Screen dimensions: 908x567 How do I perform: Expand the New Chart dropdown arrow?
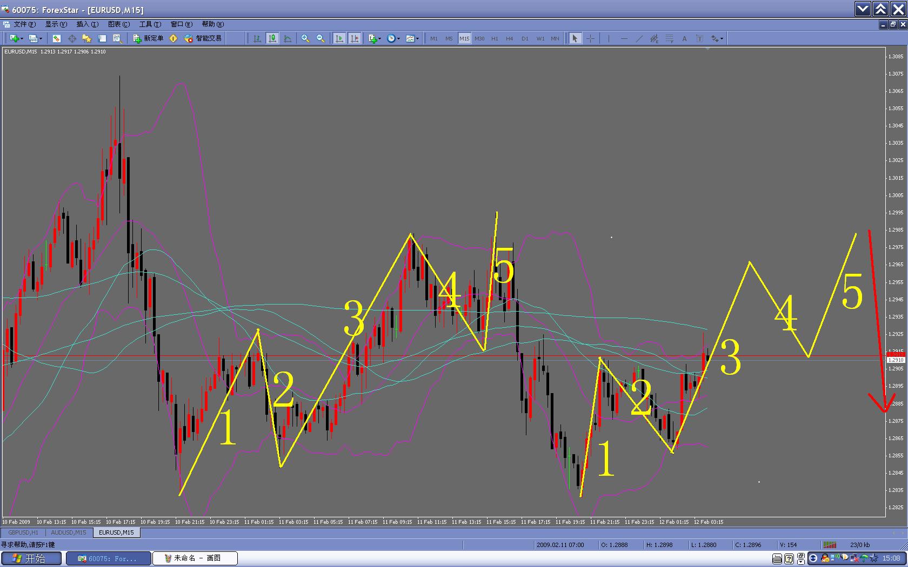(22, 38)
